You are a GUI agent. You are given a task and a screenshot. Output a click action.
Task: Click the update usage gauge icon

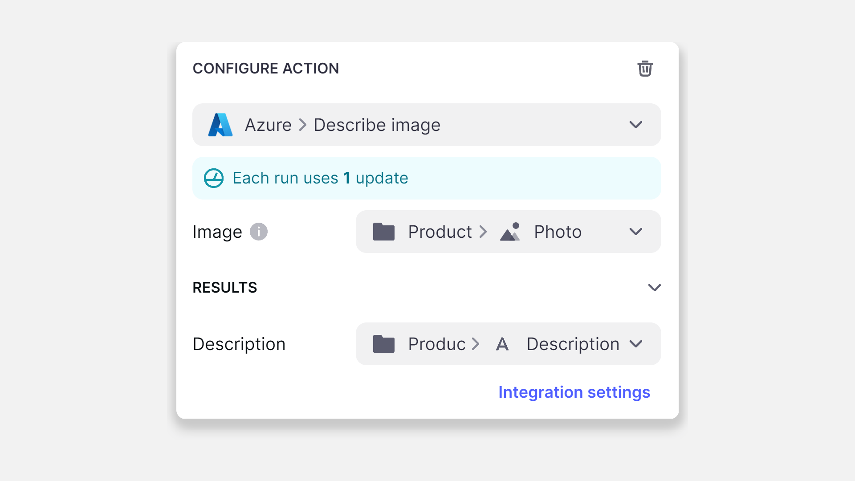point(214,178)
